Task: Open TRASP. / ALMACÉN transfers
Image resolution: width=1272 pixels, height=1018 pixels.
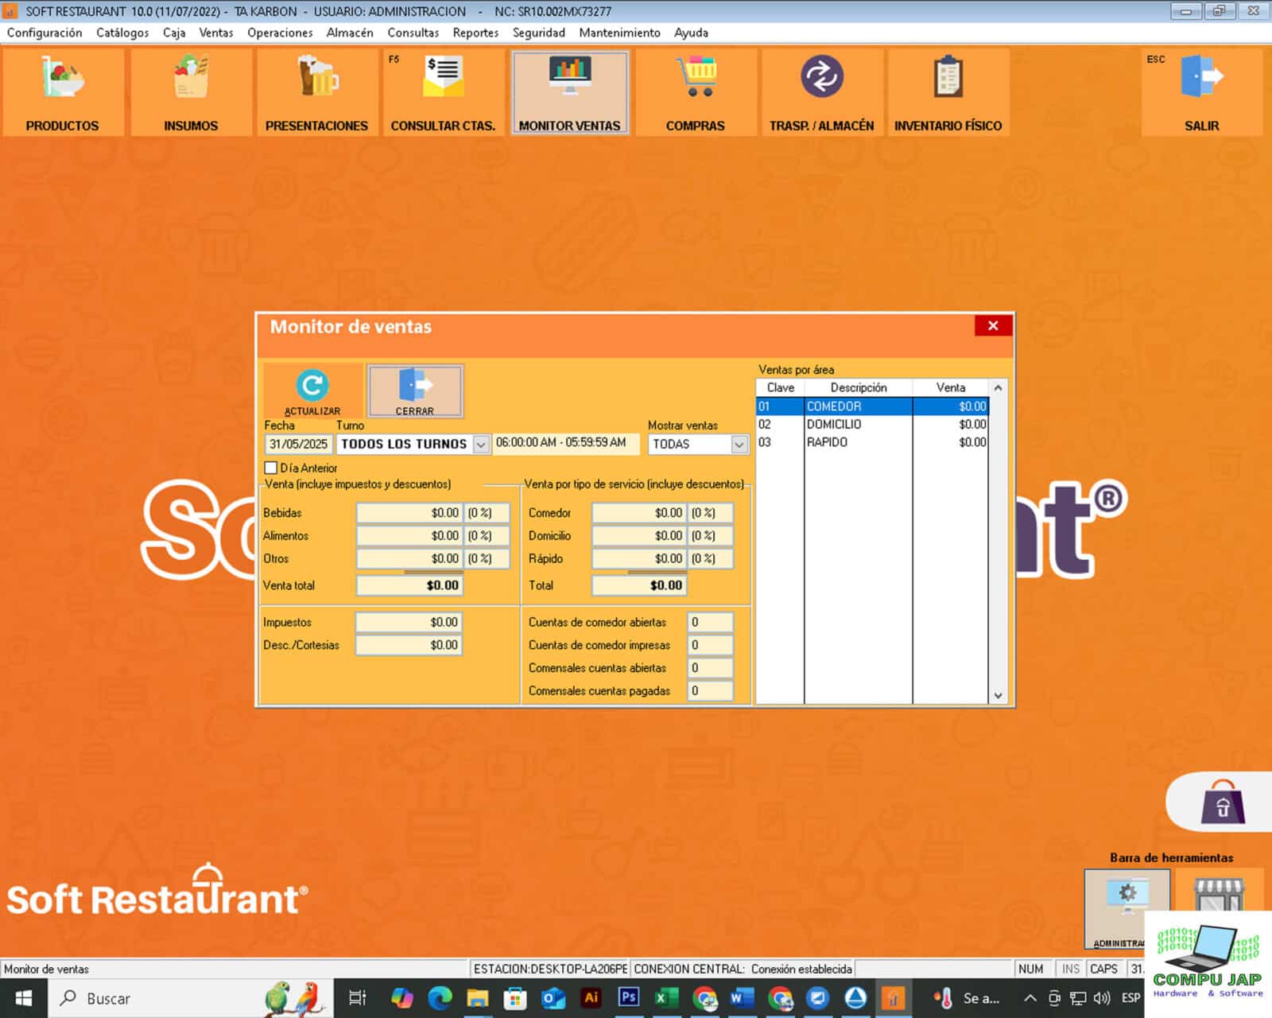Action: [x=822, y=92]
